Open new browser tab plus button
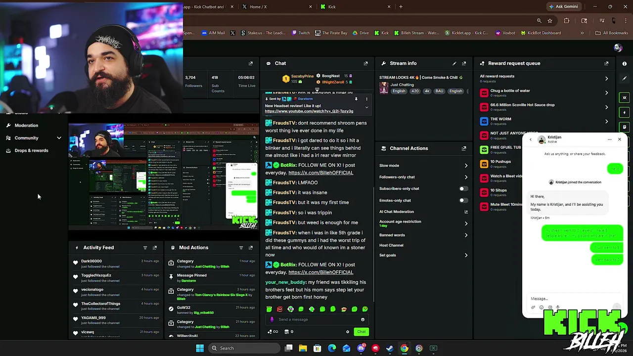Image resolution: width=633 pixels, height=356 pixels. pos(401,7)
